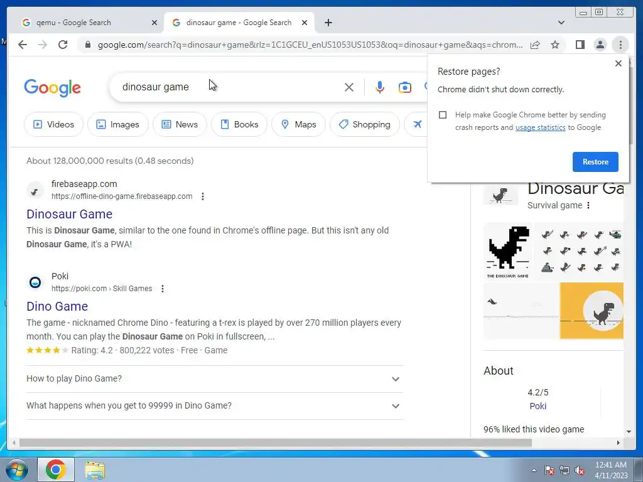Filter results by Maps
The width and height of the screenshot is (643, 482).
pos(298,125)
